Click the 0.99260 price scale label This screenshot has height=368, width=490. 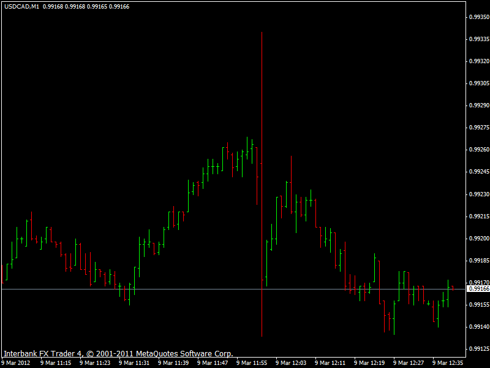479,150
